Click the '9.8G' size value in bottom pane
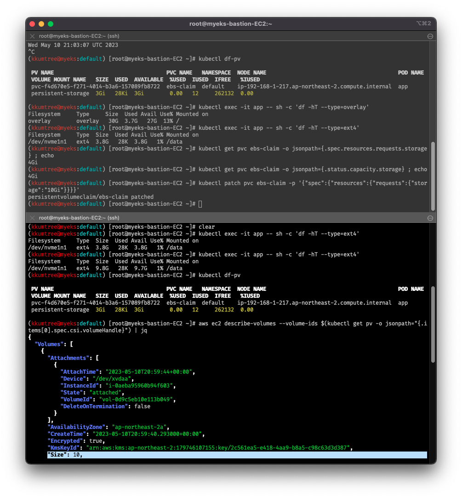 [x=102, y=268]
